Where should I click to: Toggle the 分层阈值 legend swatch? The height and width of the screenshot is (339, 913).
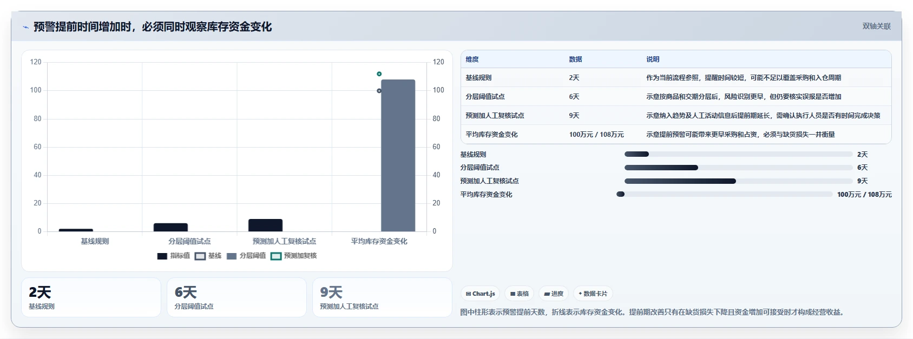232,256
